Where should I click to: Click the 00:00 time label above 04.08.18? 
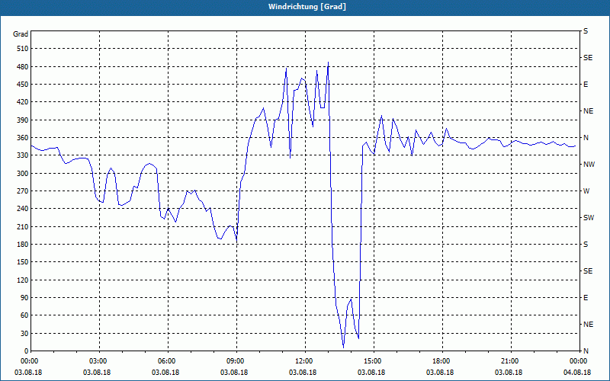point(578,361)
